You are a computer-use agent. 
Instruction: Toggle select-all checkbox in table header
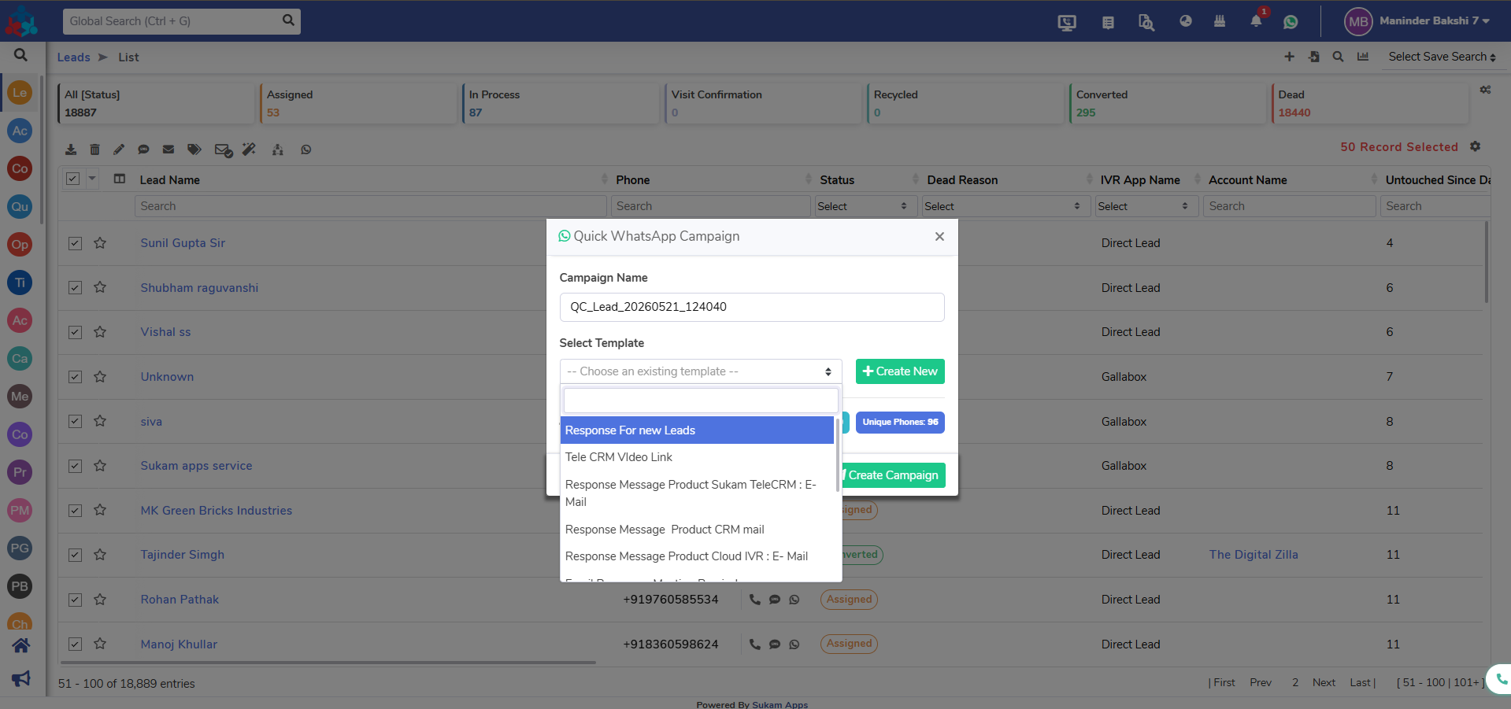click(x=72, y=179)
